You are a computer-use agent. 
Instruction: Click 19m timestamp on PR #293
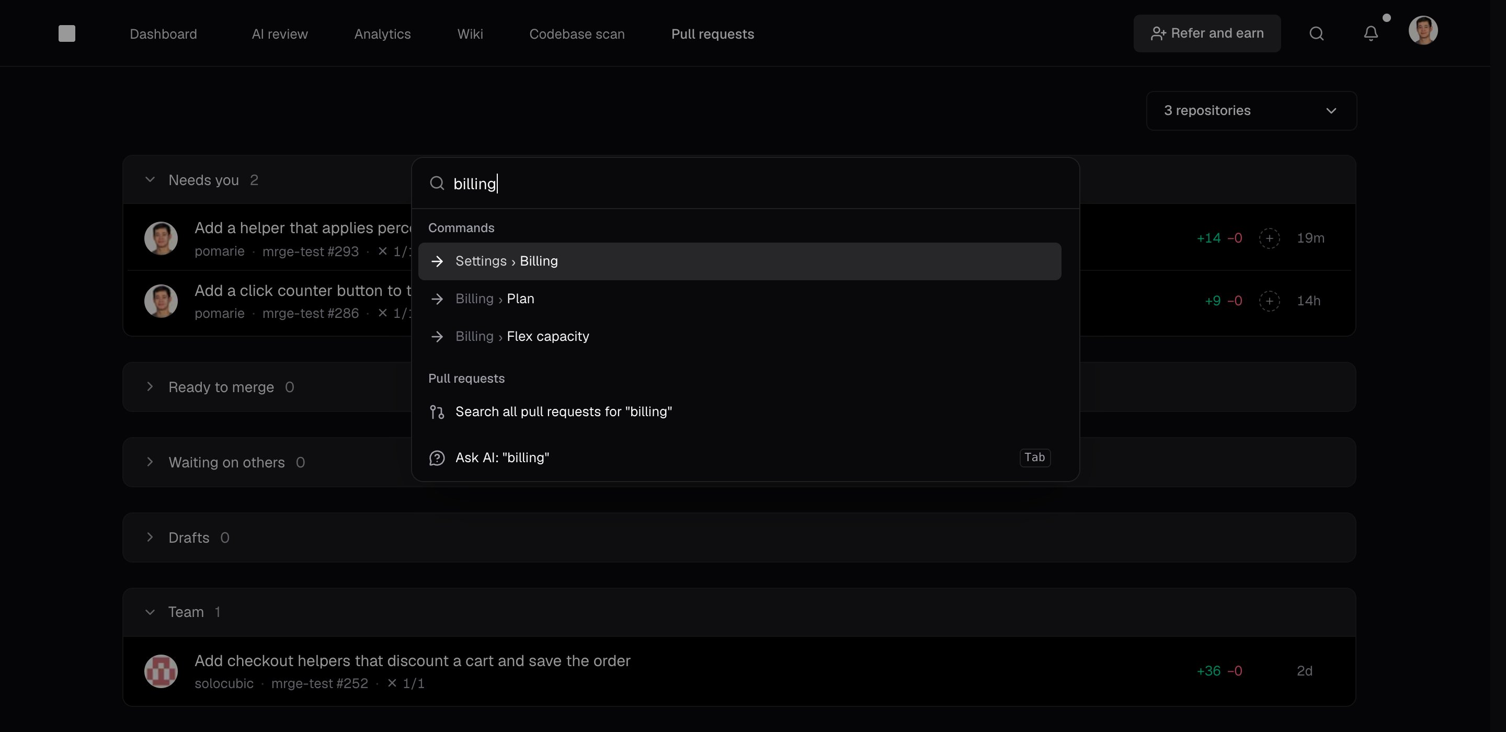(x=1310, y=238)
